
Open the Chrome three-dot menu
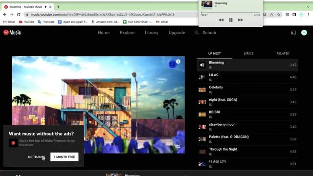click(x=308, y=15)
